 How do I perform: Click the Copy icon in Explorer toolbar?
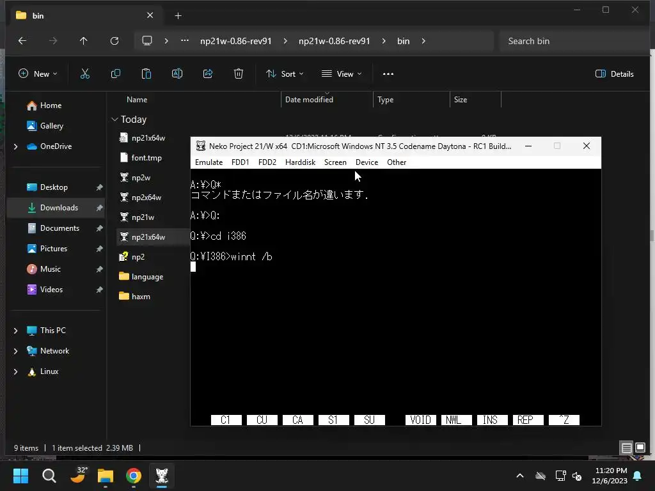[x=116, y=74]
